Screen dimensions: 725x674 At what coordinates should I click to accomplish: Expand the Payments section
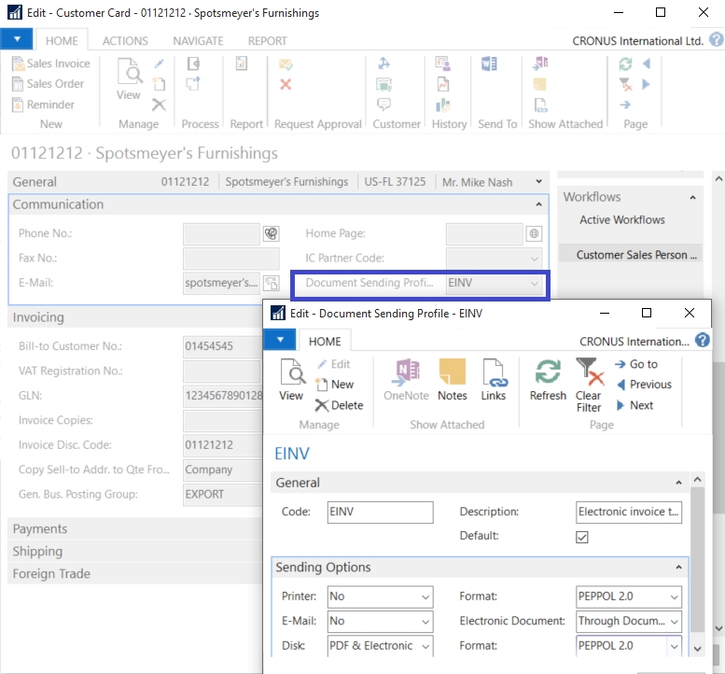[x=40, y=528]
